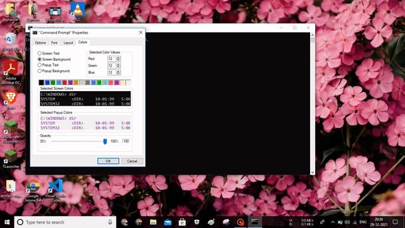The image size is (405, 228).
Task: Open the Brave browser desktop shortcut
Action: tap(11, 100)
